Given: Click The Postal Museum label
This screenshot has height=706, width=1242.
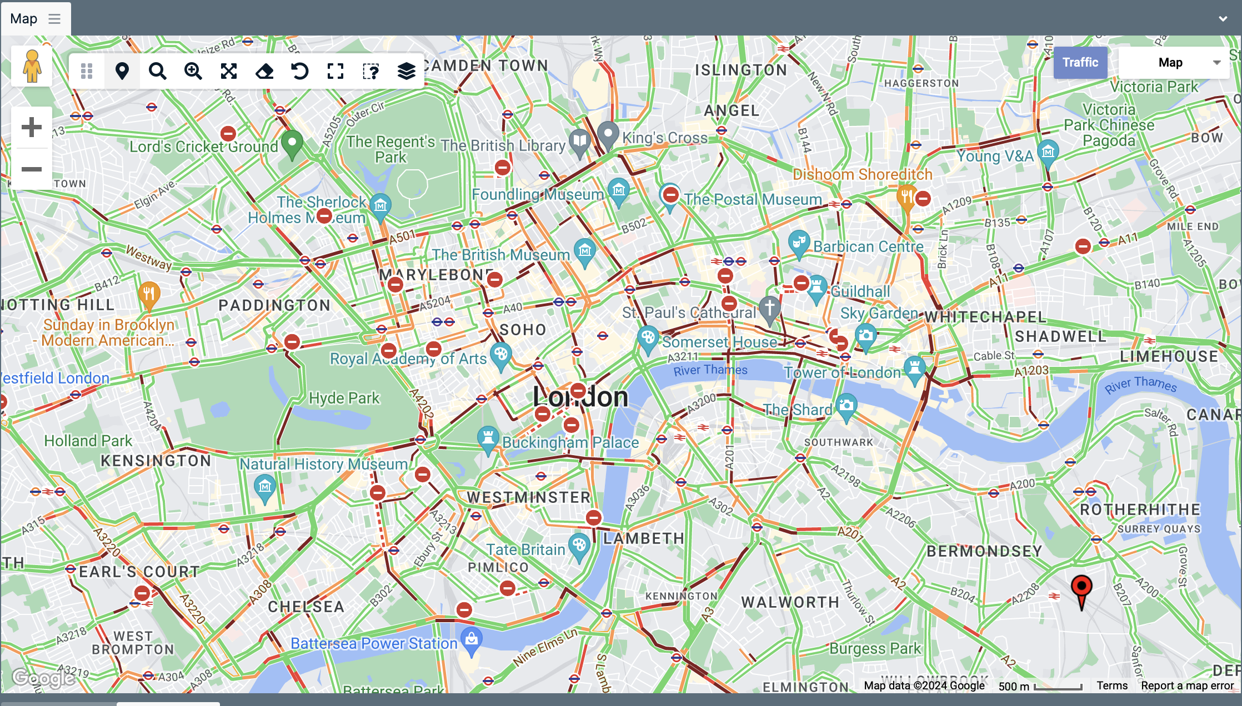Looking at the screenshot, I should (753, 199).
